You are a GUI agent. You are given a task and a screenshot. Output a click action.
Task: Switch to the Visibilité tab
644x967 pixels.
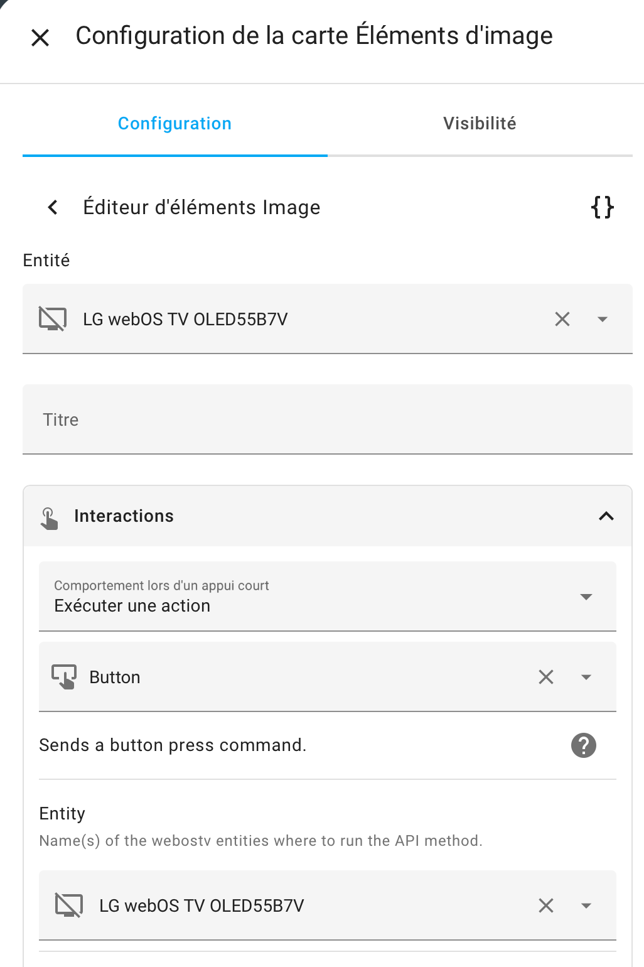(x=480, y=124)
